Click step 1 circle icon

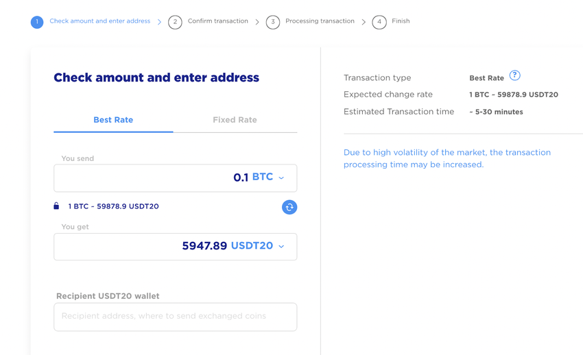[37, 22]
